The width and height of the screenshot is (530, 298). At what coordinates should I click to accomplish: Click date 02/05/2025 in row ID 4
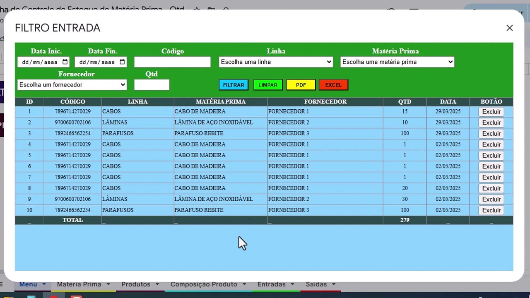448,144
